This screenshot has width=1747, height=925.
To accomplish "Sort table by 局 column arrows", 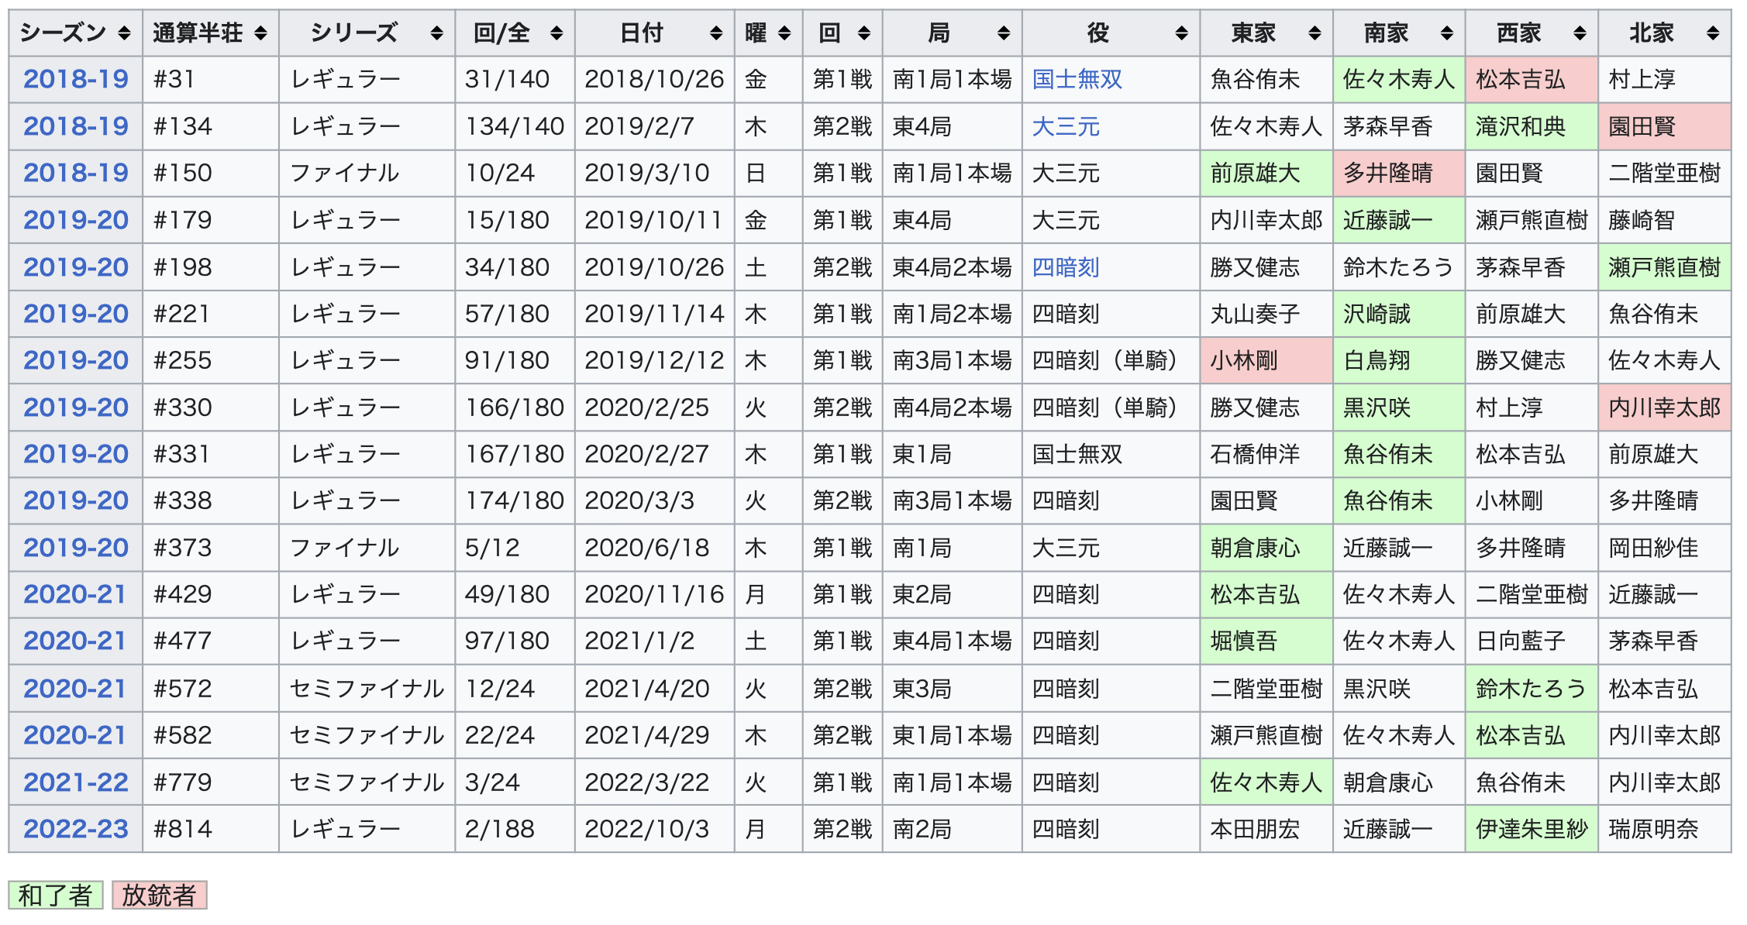I will point(1004,33).
